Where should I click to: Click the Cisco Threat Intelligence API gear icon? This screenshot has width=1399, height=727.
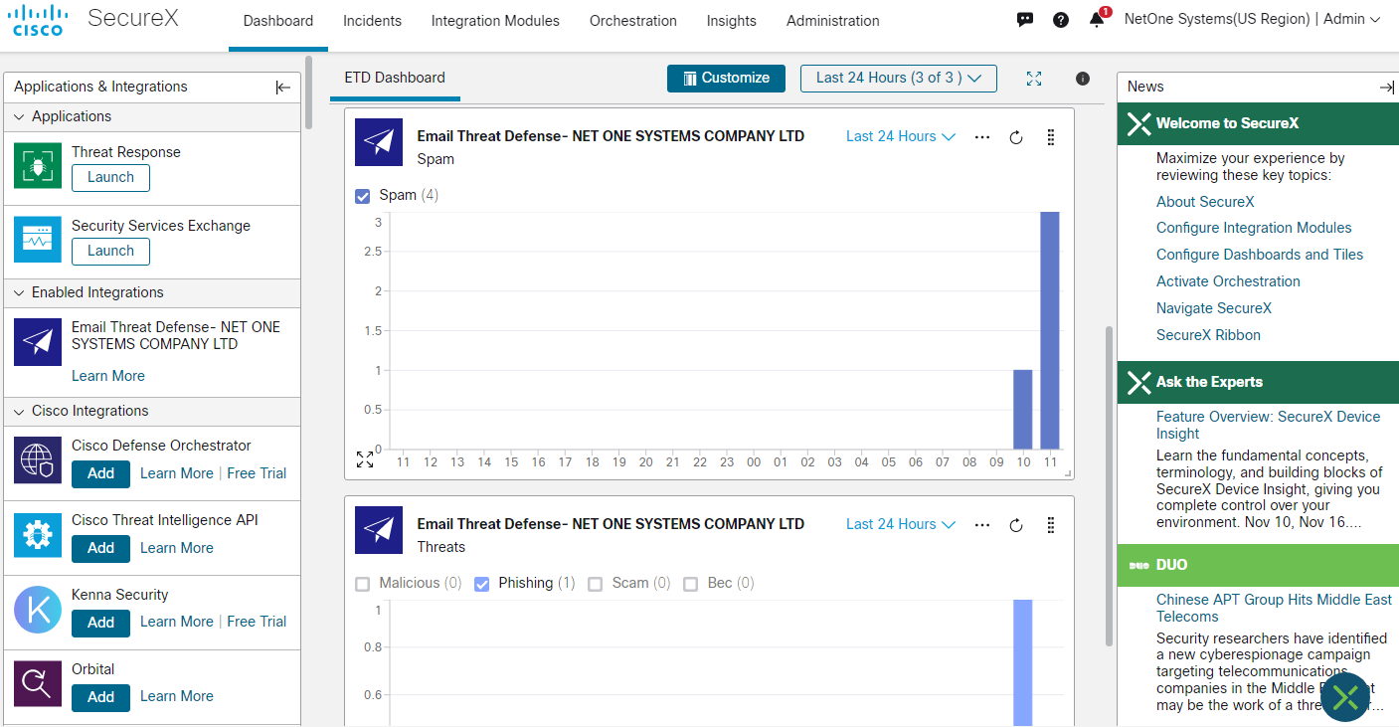point(38,534)
